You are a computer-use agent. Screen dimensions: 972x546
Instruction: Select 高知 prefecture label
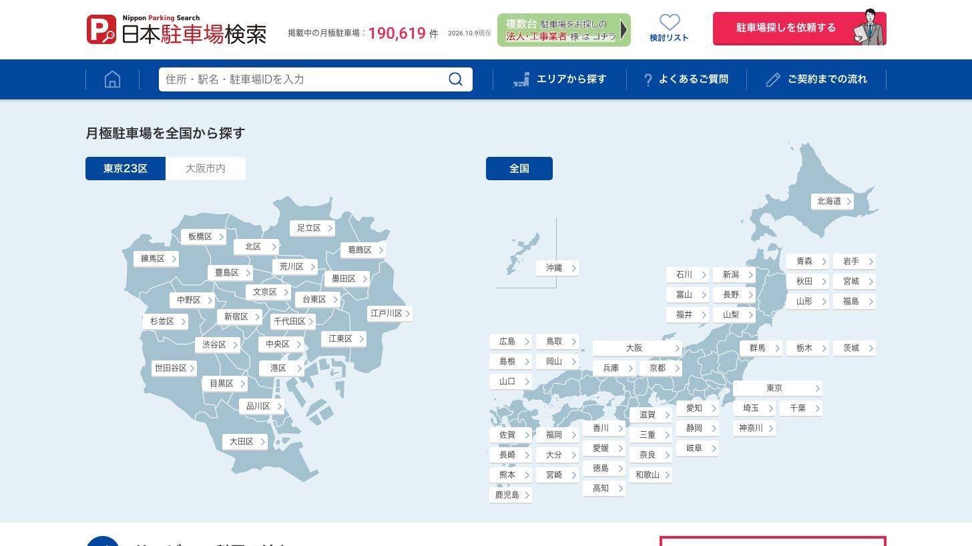point(603,488)
